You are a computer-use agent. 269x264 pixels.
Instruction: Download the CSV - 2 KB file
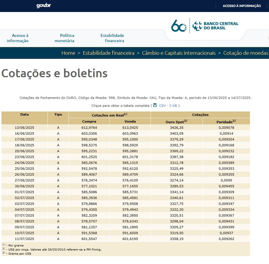(168, 106)
